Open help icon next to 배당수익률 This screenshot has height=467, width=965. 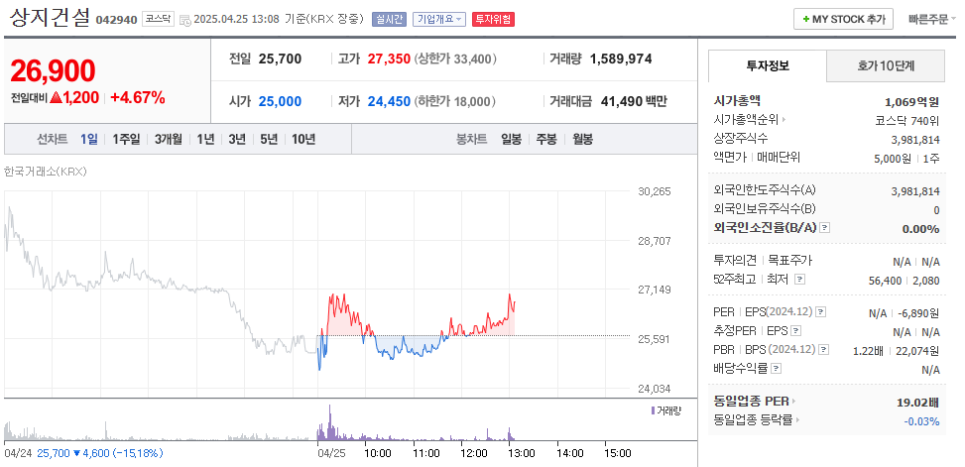point(776,369)
